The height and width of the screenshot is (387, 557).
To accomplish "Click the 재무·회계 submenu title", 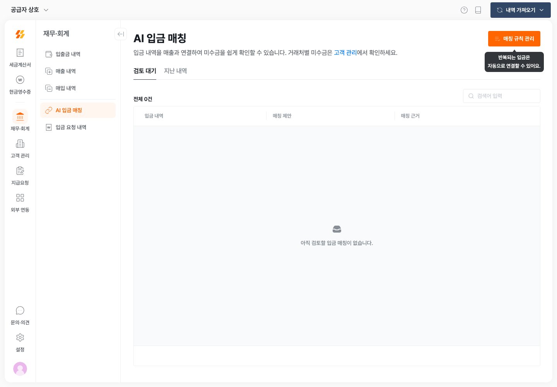I will point(56,34).
